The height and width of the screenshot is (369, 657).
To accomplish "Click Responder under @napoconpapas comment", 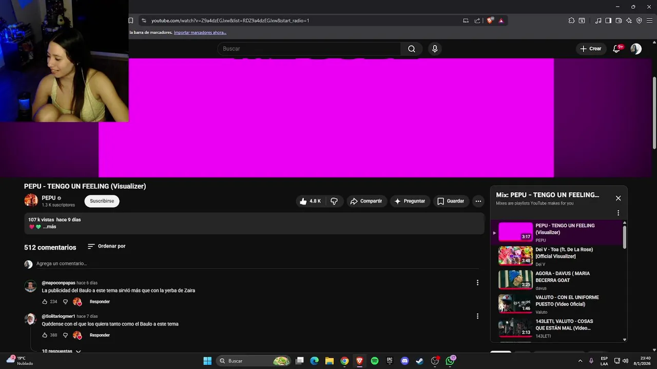I will (100, 302).
